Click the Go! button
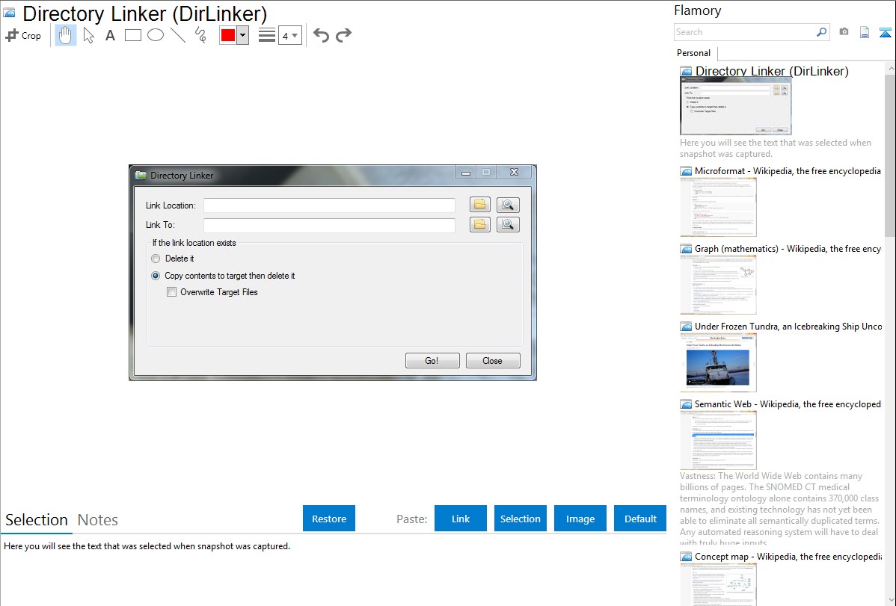Screen dimensions: 896x606 [432, 360]
